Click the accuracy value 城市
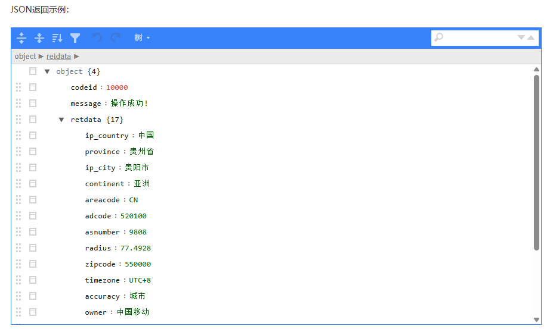Viewport: 553px width, 329px height. click(137, 296)
